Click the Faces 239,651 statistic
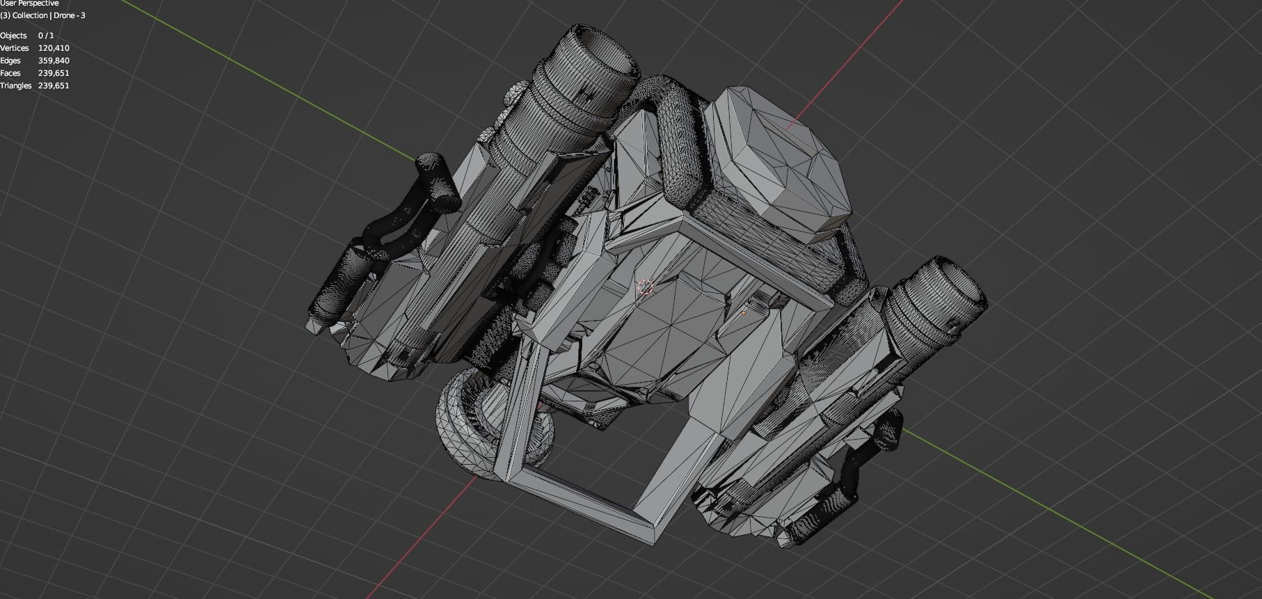 [35, 73]
